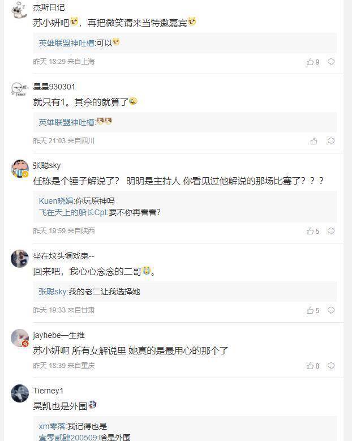Open 坐在坟头调戏鬼's avatar
Viewport: 352px width, 441px height.
click(x=20, y=259)
